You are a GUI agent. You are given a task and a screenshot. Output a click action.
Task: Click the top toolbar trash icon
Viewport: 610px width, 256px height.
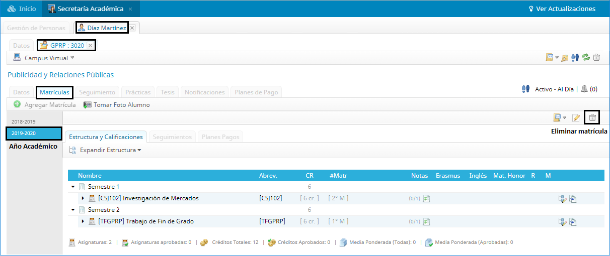point(596,58)
